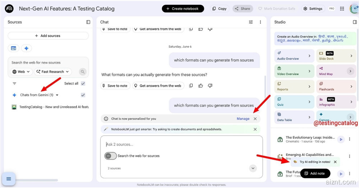
Task: Expand Audio Overview options chevron
Action: point(309,56)
